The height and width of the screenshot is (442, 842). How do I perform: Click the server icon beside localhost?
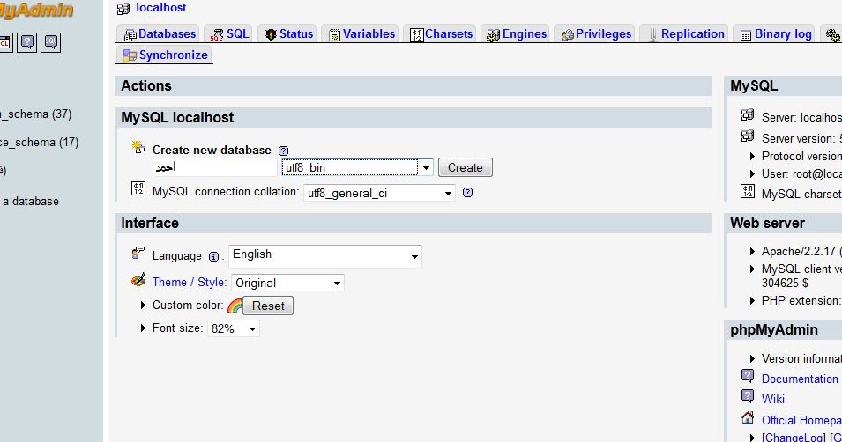tap(123, 9)
